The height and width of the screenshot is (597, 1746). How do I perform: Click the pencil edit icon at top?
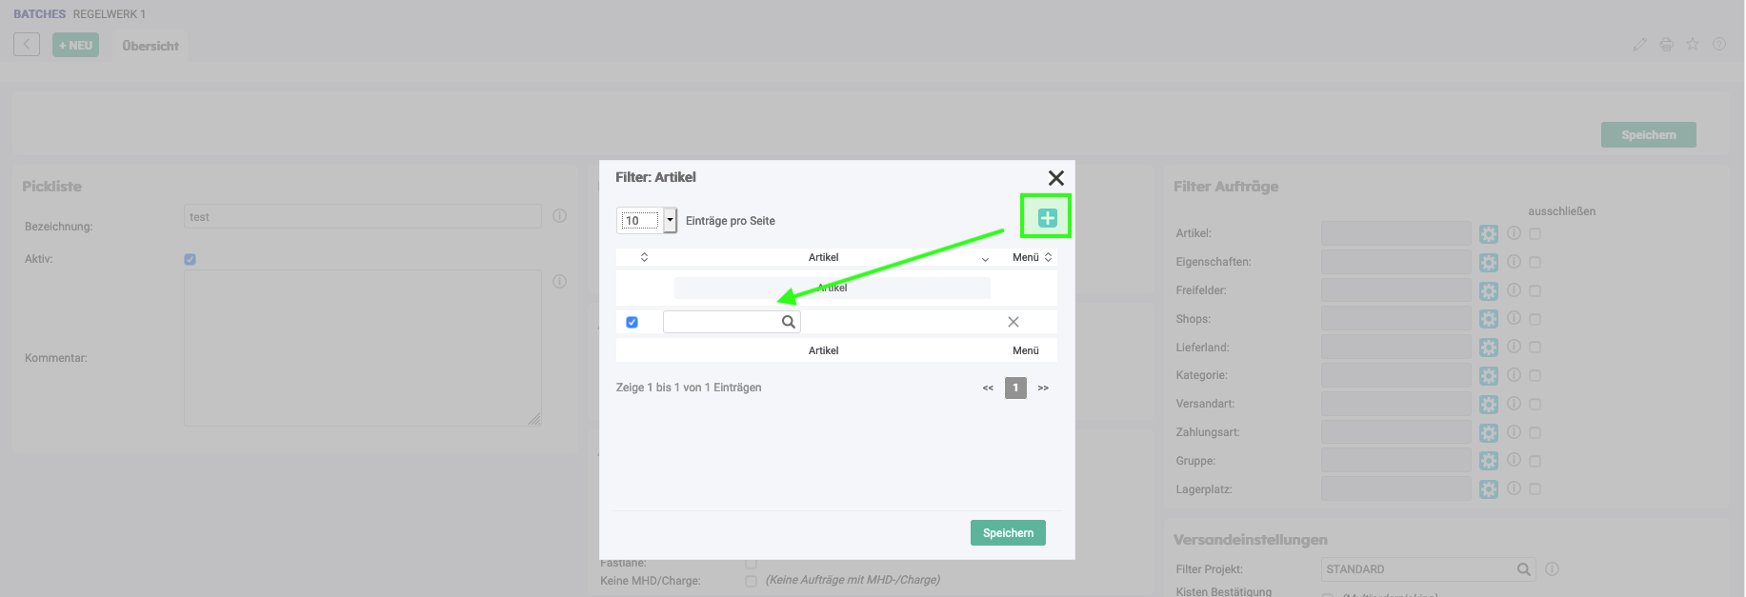coord(1639,45)
